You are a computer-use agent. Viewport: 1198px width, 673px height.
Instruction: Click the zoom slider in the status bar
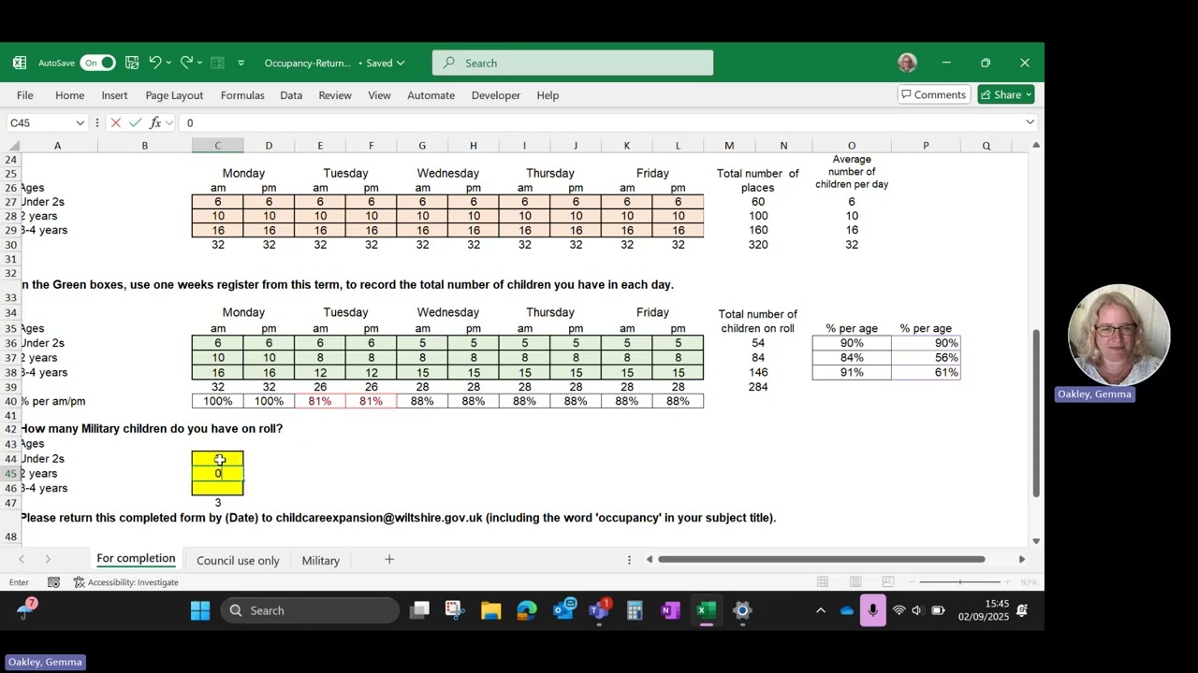click(x=961, y=582)
